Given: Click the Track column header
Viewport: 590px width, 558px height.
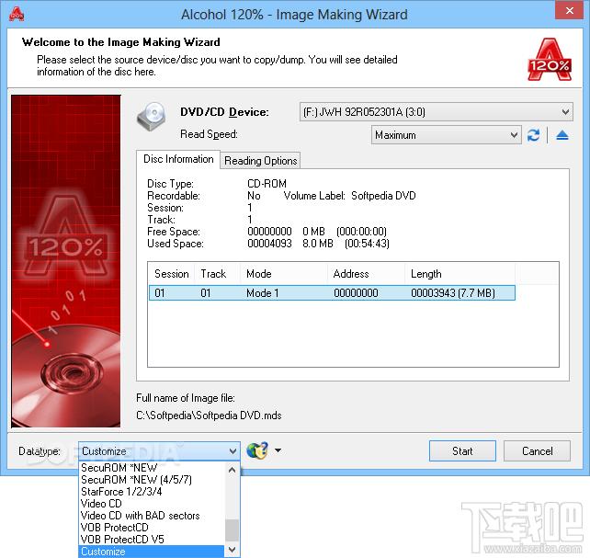Looking at the screenshot, I should pyautogui.click(x=217, y=274).
